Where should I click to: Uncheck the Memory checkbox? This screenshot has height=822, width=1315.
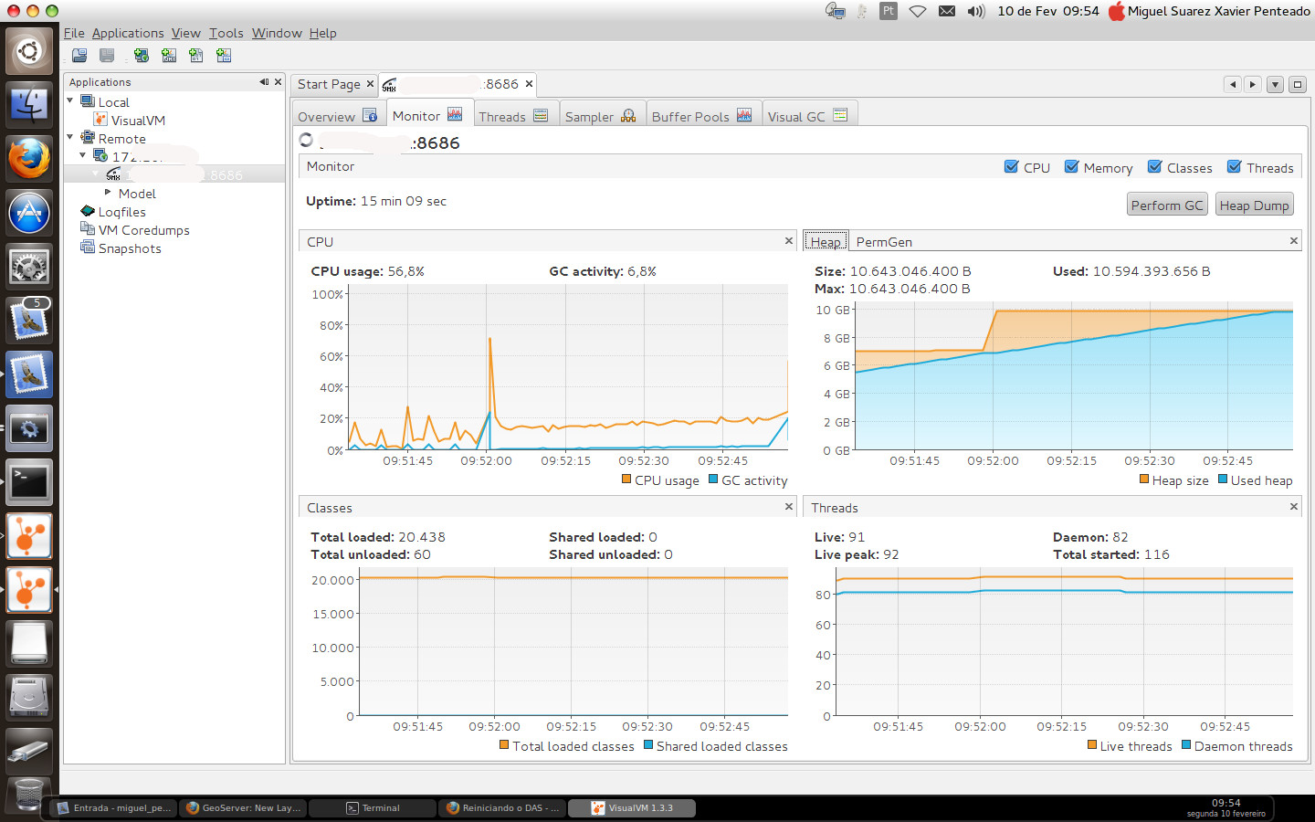(x=1071, y=167)
